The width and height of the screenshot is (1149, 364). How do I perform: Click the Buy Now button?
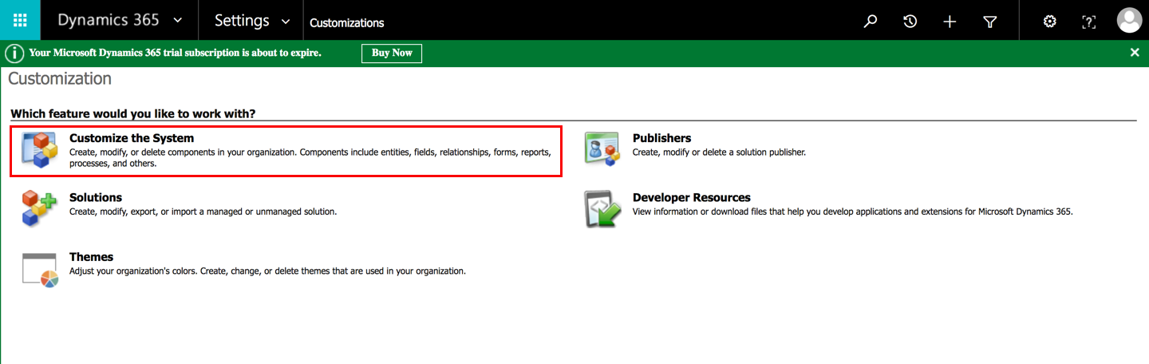click(392, 53)
